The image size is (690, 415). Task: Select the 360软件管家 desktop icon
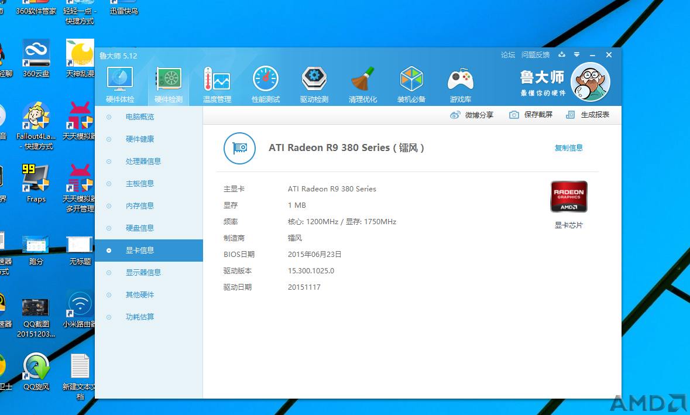[36, 7]
